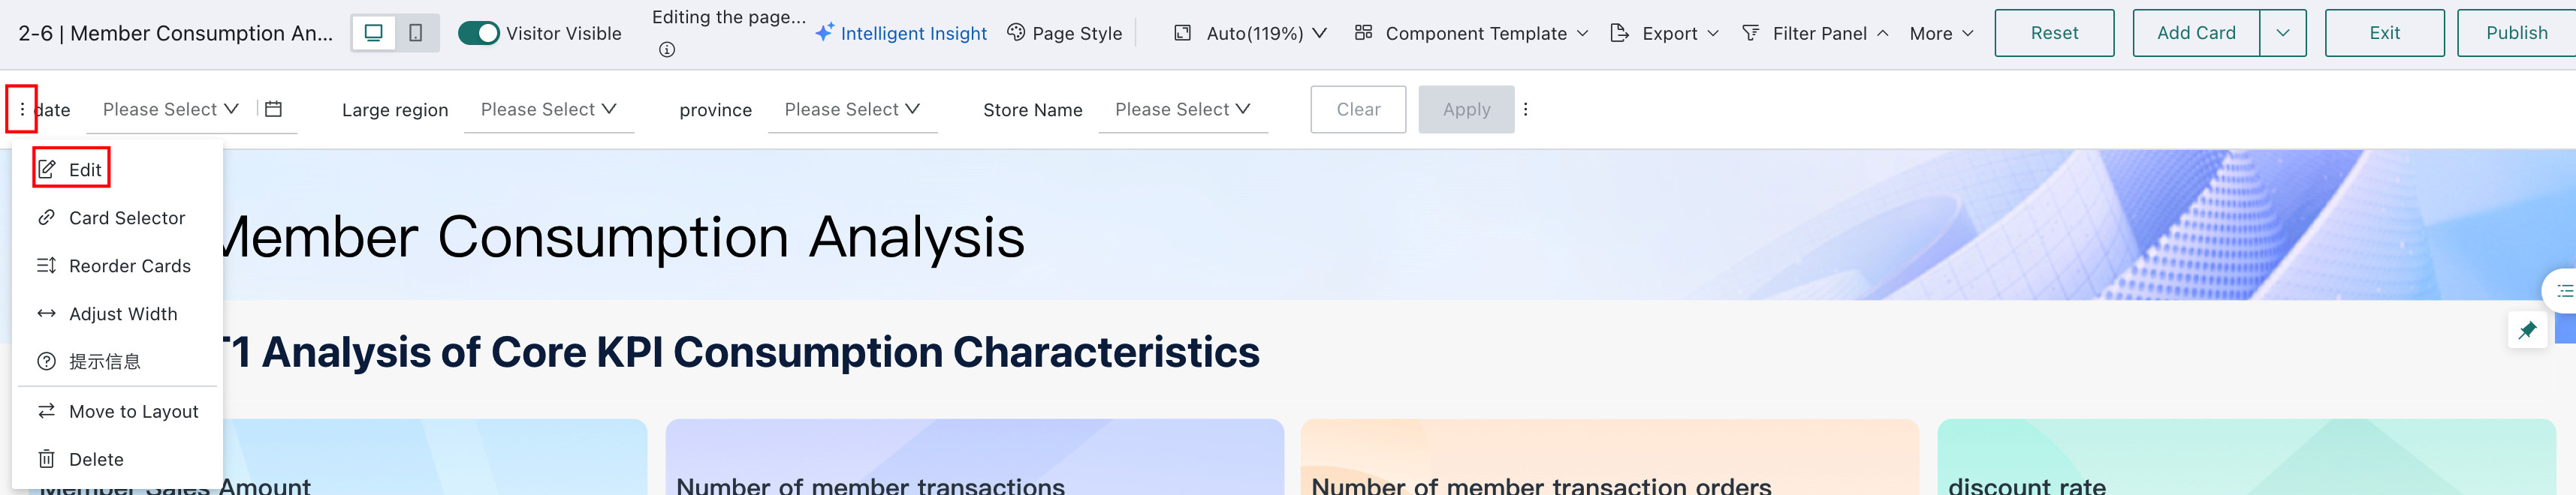Choose Reorder Cards in the menu

[116, 266]
